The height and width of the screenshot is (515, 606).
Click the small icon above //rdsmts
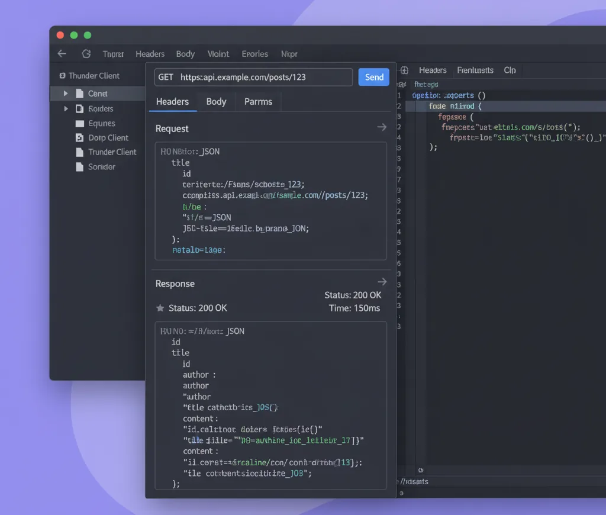coord(421,470)
